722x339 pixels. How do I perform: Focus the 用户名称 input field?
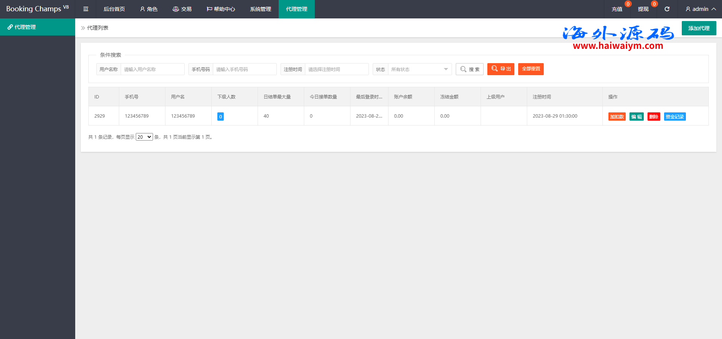152,69
